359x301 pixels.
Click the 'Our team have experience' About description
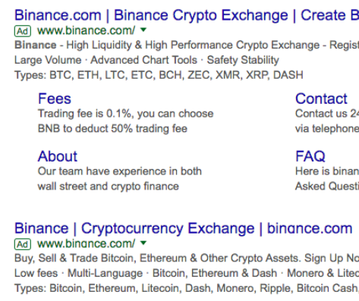point(120,179)
